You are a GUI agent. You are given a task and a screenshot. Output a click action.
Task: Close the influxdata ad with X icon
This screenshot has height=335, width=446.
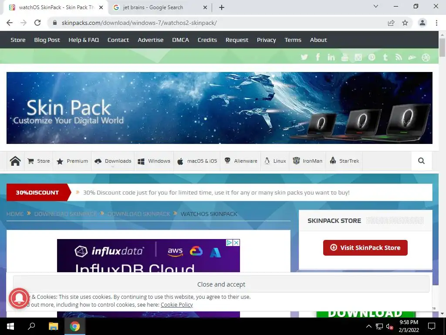(237, 243)
